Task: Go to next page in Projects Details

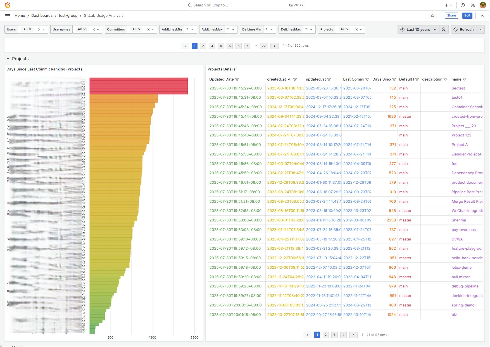Action: point(353,335)
